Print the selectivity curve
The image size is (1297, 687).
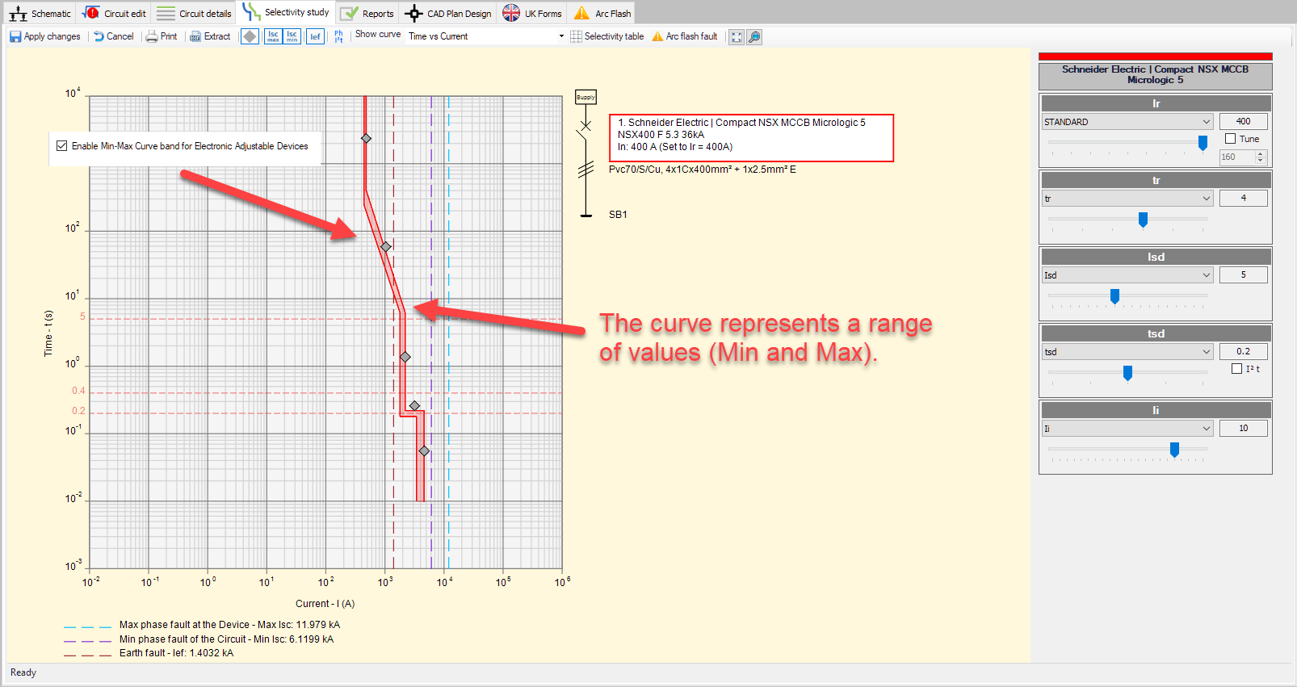(x=162, y=36)
